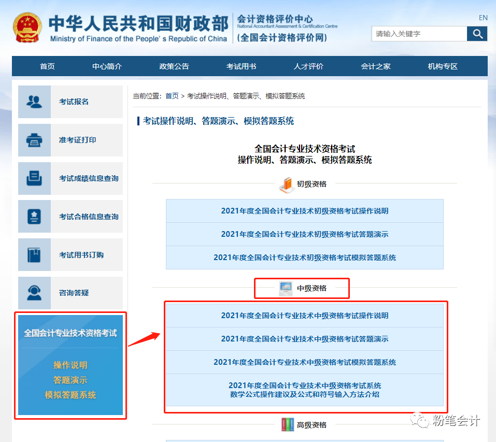
Task: Click the 准考证打印 printer icon
Action: (34, 140)
